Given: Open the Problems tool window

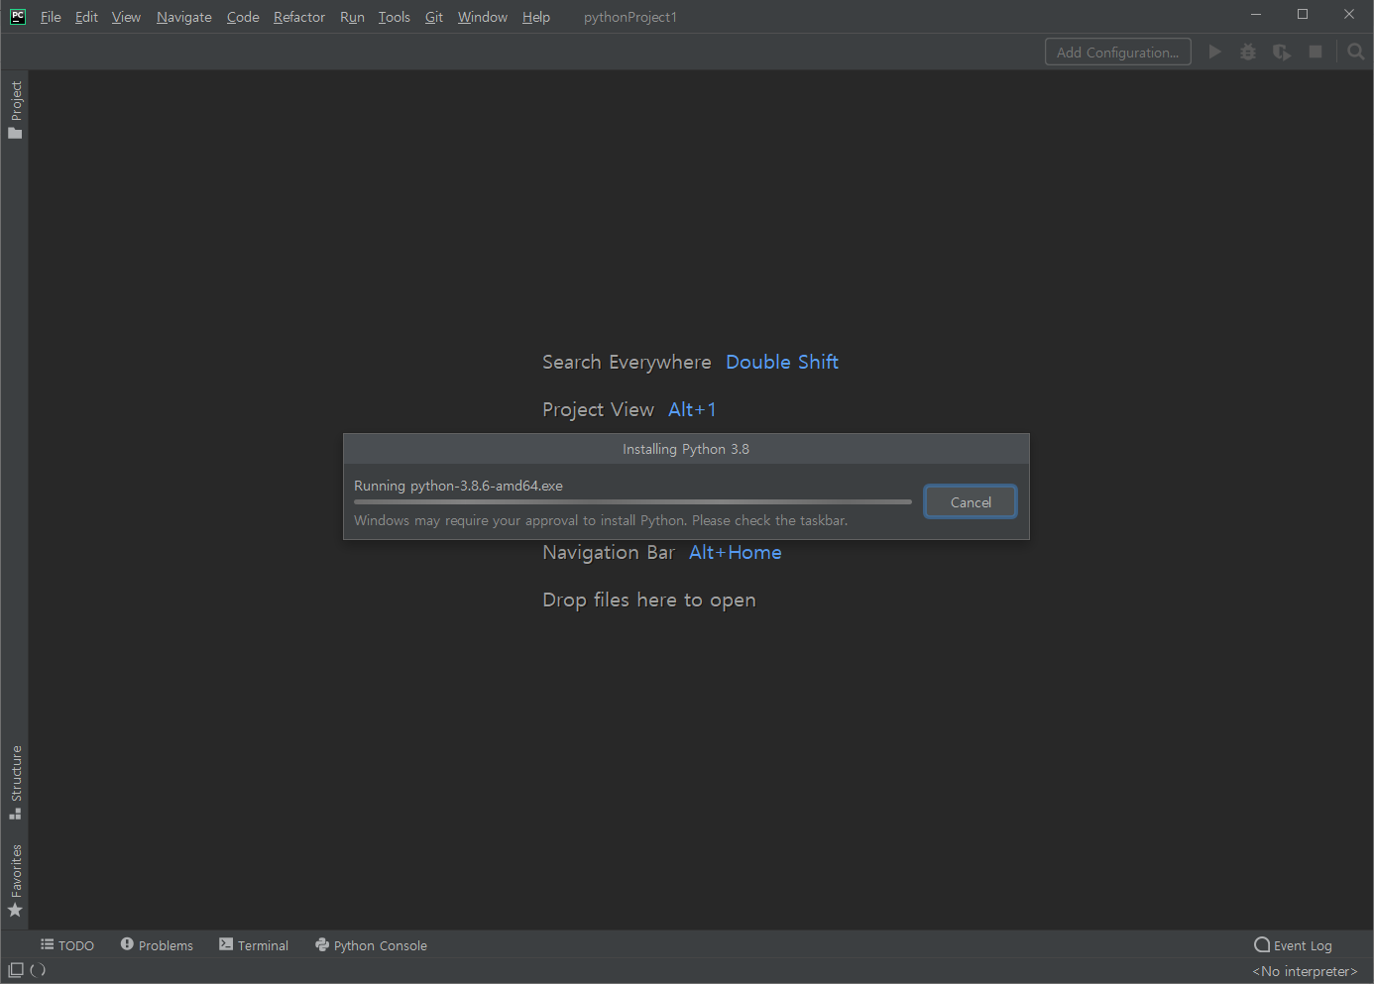Looking at the screenshot, I should click(x=157, y=945).
